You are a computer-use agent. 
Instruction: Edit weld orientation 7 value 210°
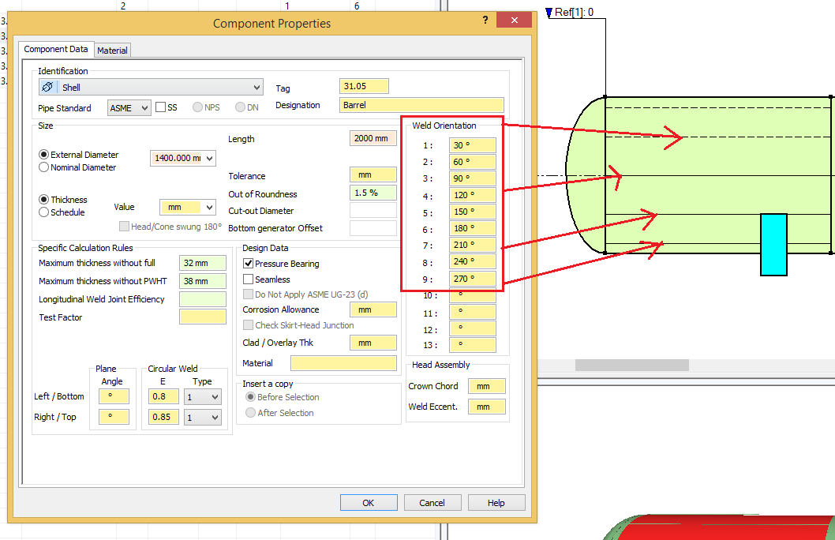(x=472, y=245)
